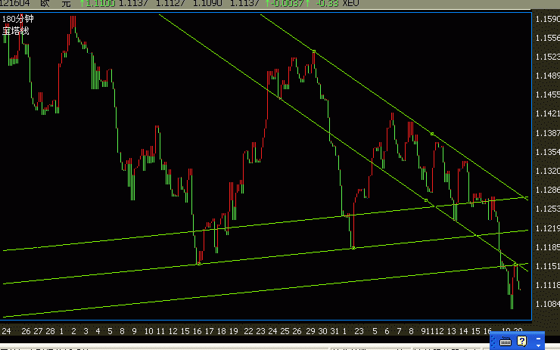Click the 1.1253 price axis label
Viewport: 560px width, 350px height.
coord(547,209)
